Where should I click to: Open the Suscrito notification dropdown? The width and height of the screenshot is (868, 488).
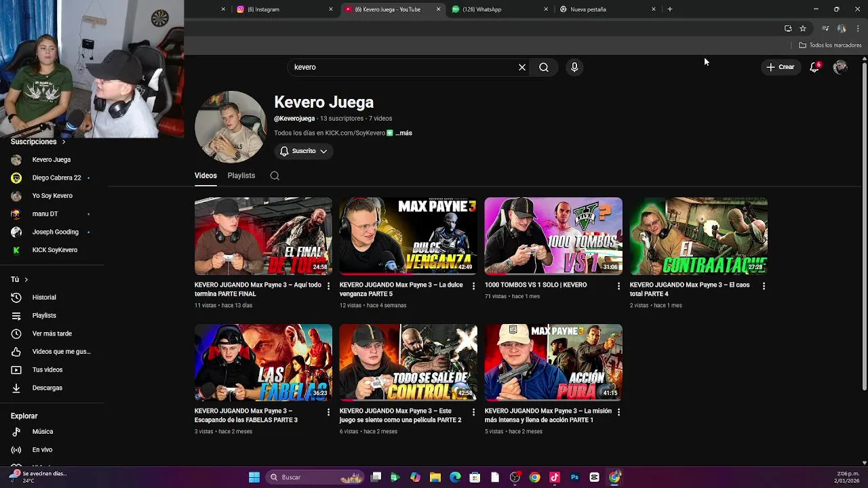[303, 151]
